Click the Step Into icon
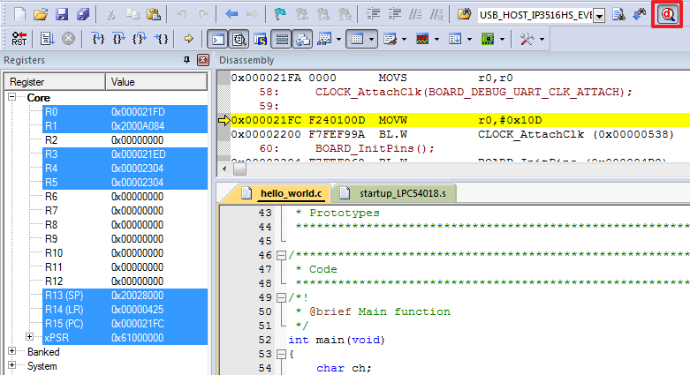The height and width of the screenshot is (375, 690). point(98,39)
